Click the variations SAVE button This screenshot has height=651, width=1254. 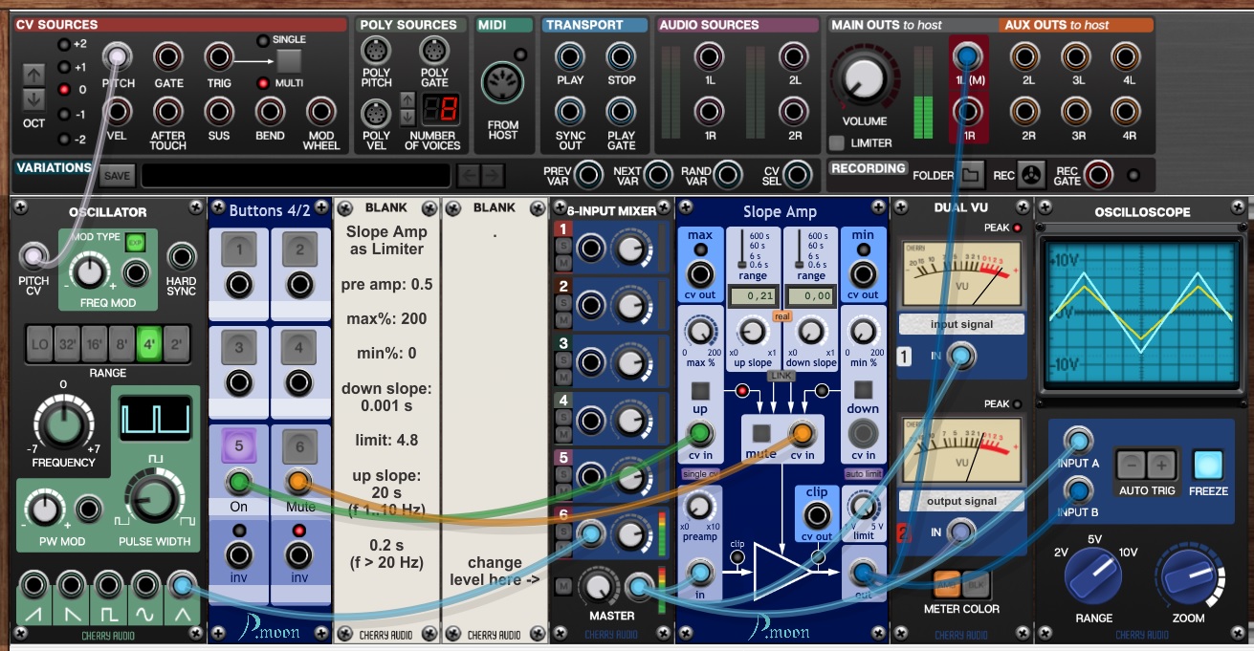[117, 176]
